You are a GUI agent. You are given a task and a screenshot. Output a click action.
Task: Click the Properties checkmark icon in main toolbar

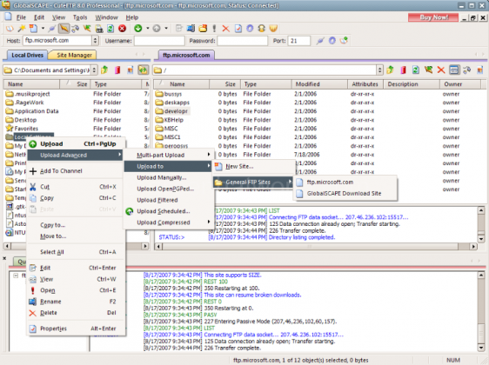pyautogui.click(x=238, y=29)
